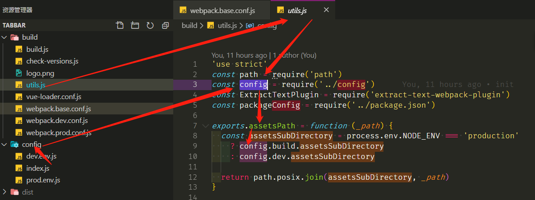The height and width of the screenshot is (200, 535).
Task: Fold the assetsPath function at line 7
Action: point(205,126)
